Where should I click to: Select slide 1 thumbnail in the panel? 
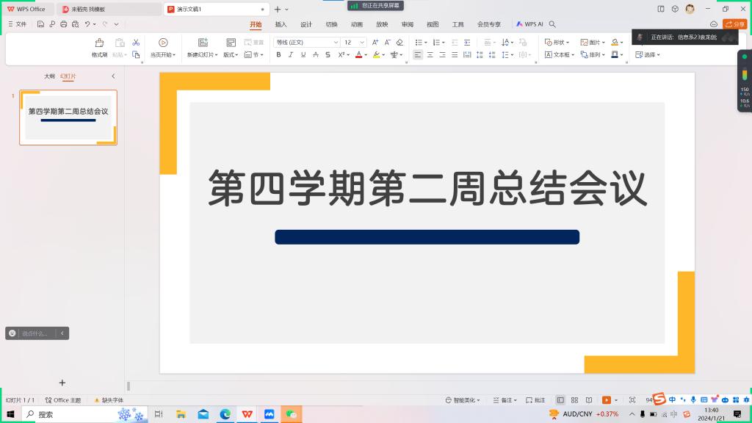68,117
